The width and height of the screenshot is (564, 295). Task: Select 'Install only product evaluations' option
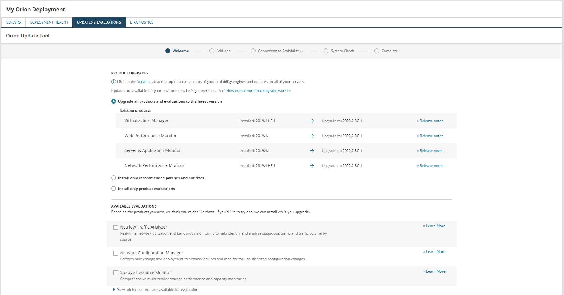tap(114, 188)
